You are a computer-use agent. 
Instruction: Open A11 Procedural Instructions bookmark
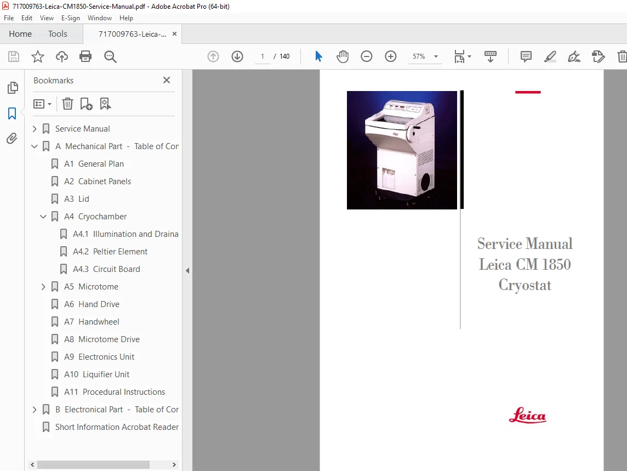coord(115,392)
